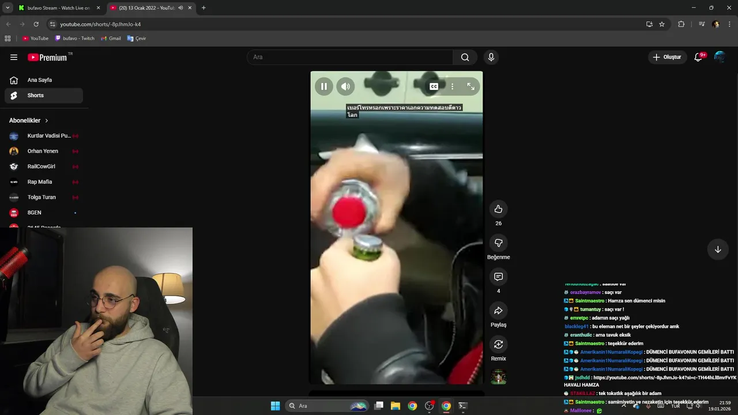The image size is (738, 415).
Task: Like the Short with thumbs up
Action: click(x=499, y=209)
